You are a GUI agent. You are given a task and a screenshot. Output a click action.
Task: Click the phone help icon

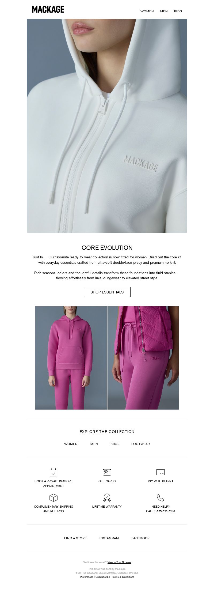pyautogui.click(x=160, y=497)
